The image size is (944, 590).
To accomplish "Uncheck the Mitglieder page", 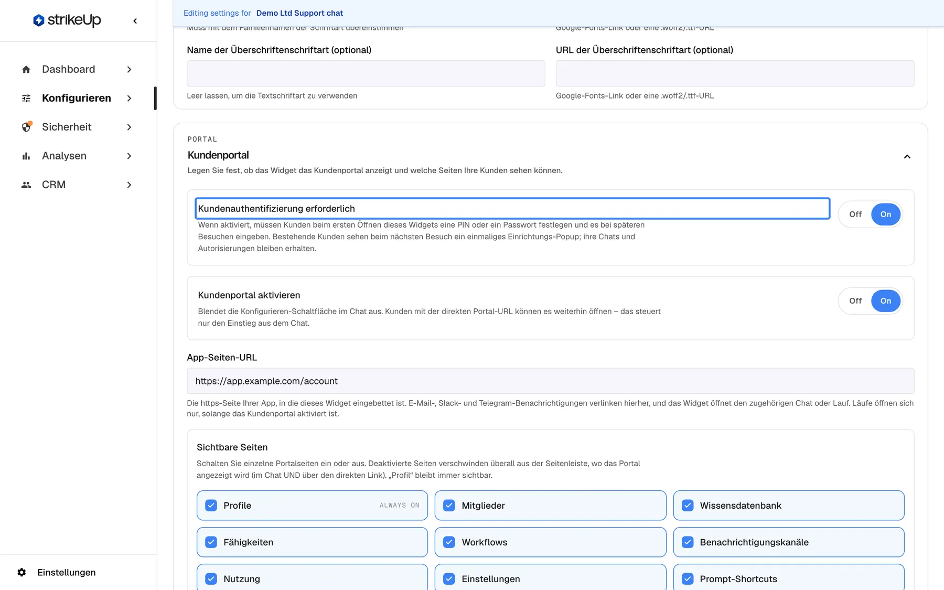I will pyautogui.click(x=449, y=506).
